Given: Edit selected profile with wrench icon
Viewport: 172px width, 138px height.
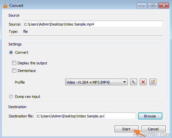Looking at the screenshot, I should [x=133, y=82].
